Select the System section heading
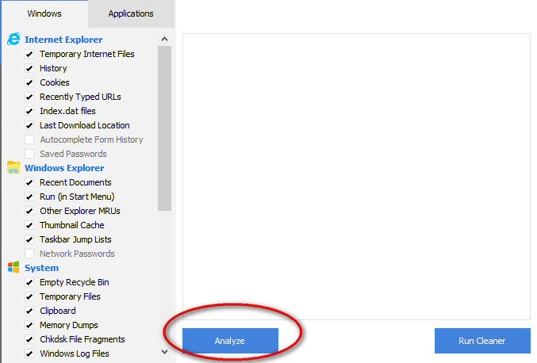The width and height of the screenshot is (537, 363). click(x=41, y=268)
